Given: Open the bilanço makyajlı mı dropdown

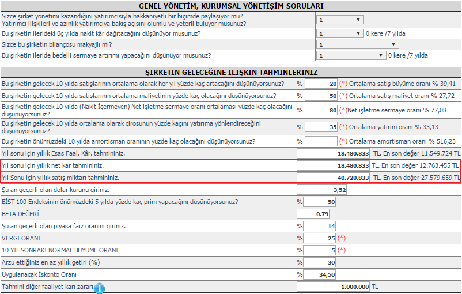Looking at the screenshot, I should coord(358,44).
